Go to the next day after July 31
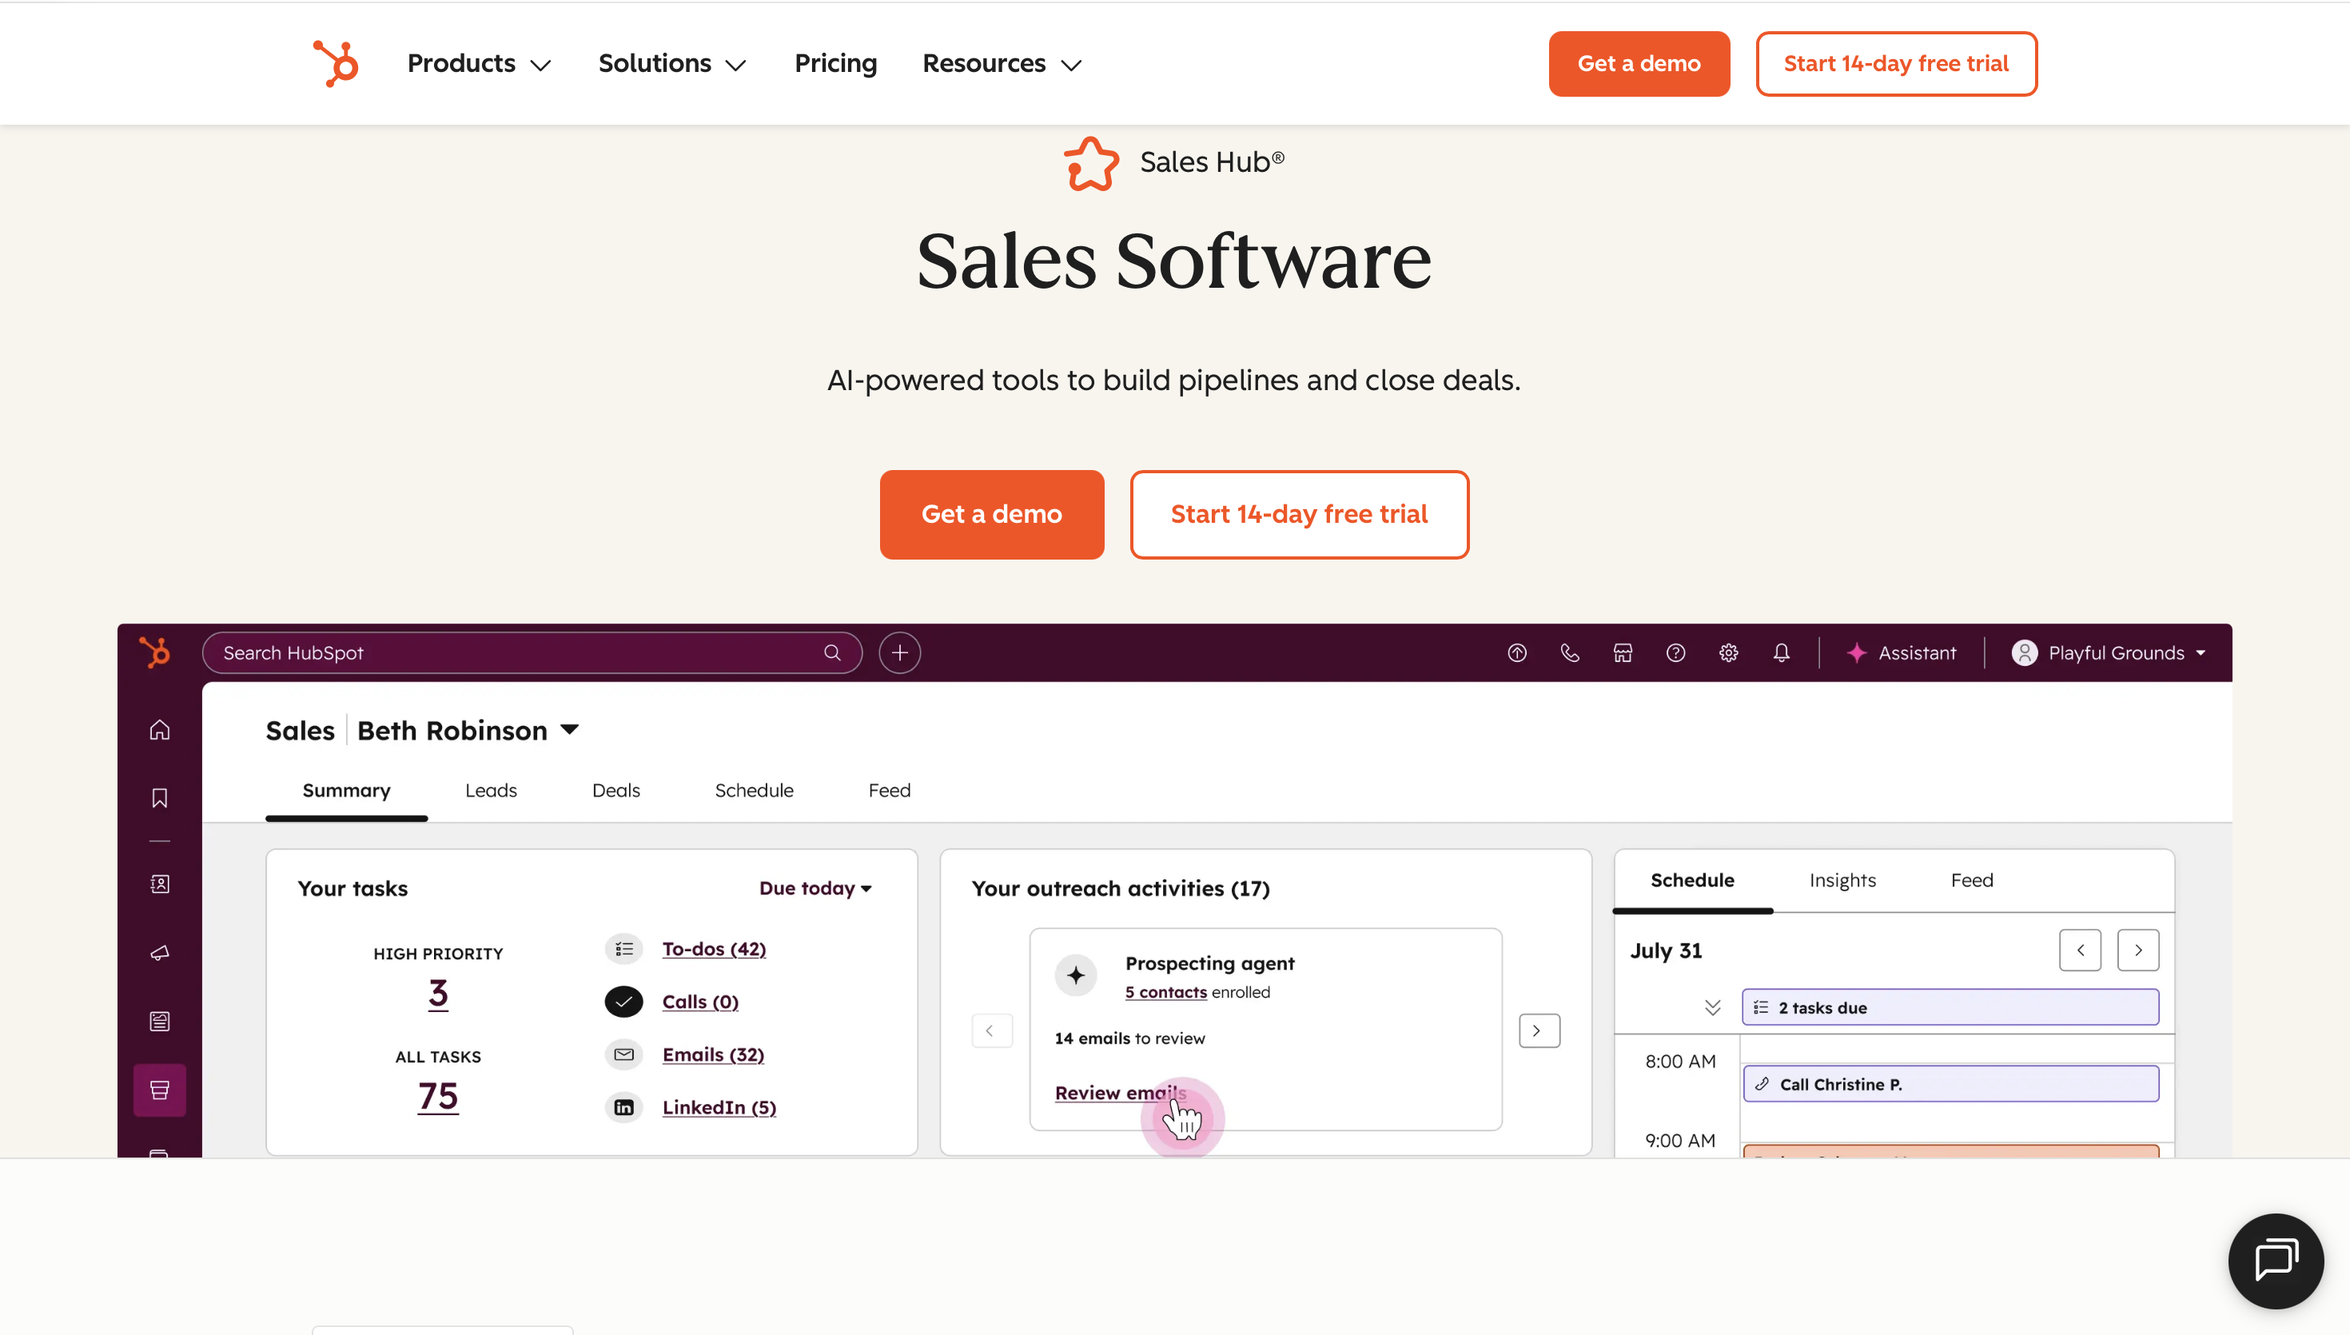The width and height of the screenshot is (2350, 1335). tap(2137, 950)
